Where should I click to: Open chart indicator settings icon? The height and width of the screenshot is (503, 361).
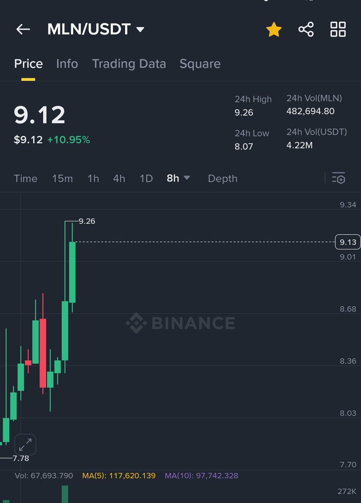pos(338,178)
